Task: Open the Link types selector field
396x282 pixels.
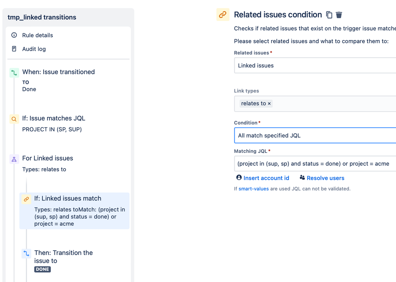Action: 333,104
